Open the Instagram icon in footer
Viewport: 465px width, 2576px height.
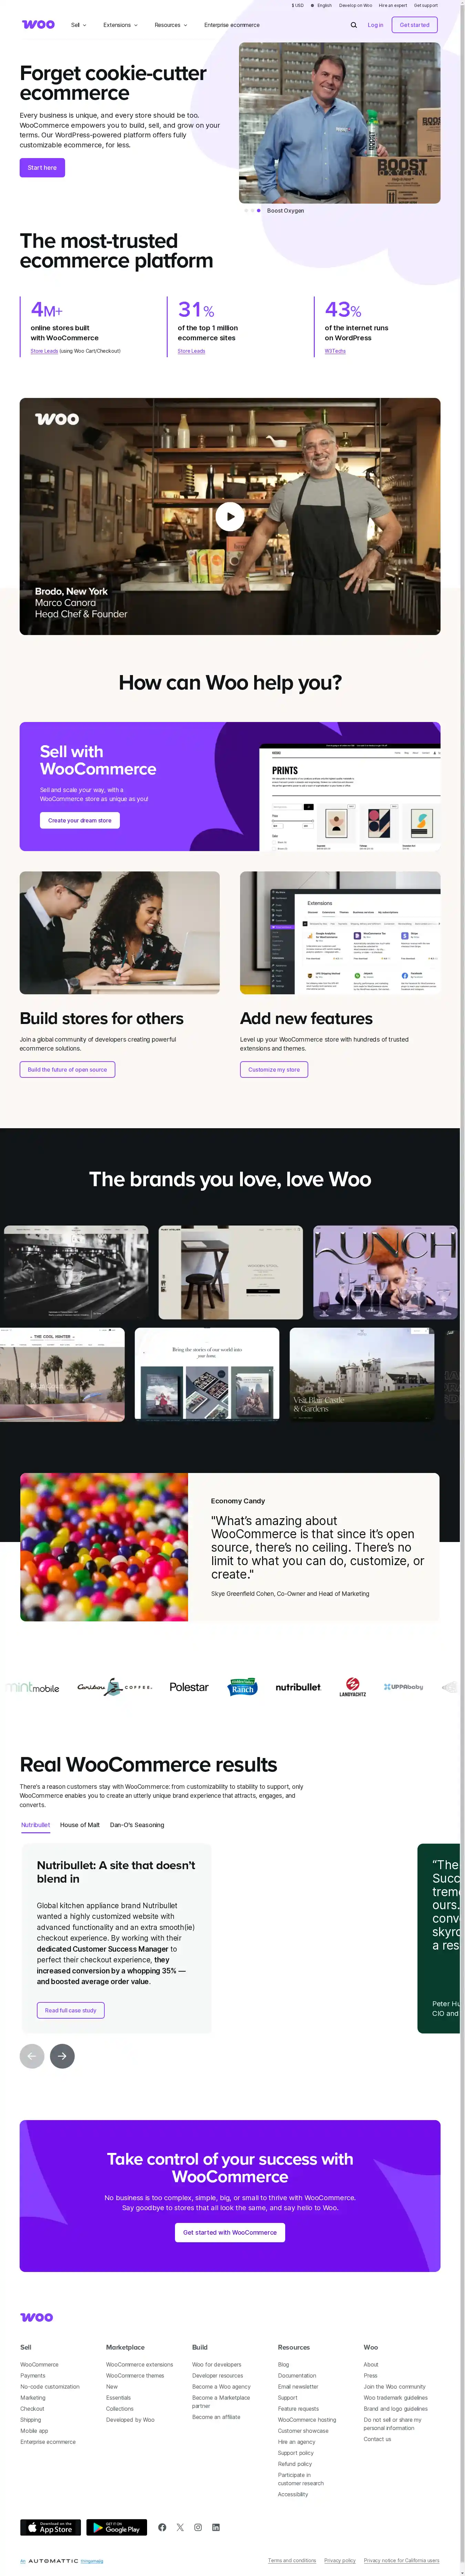(x=198, y=2527)
